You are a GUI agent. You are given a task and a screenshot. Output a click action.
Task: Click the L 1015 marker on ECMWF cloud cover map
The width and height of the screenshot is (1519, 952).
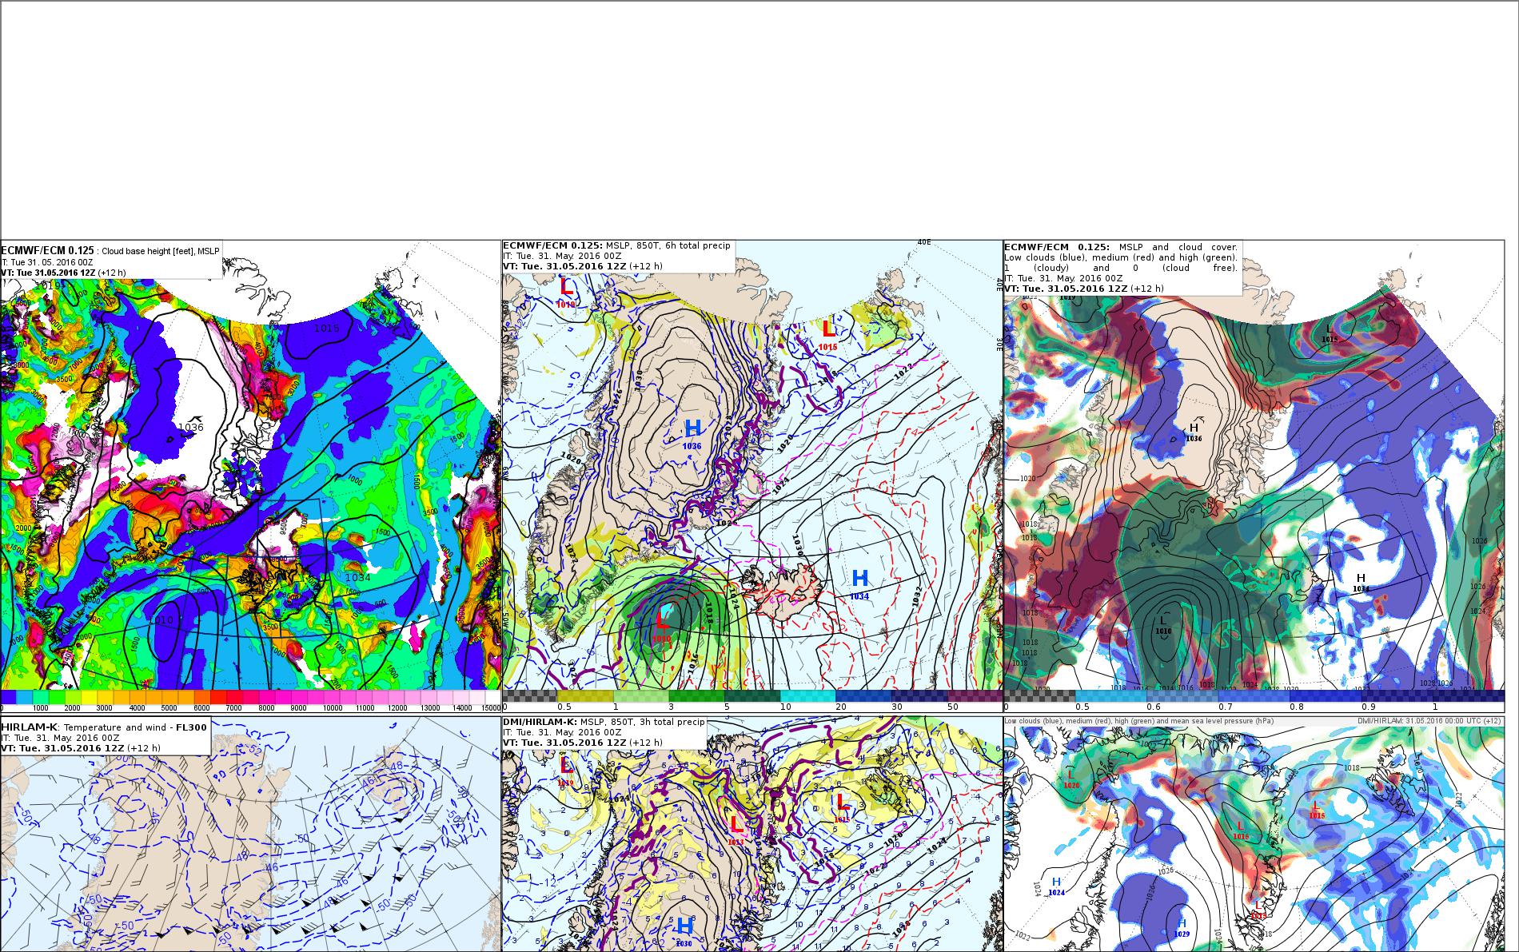[1330, 333]
